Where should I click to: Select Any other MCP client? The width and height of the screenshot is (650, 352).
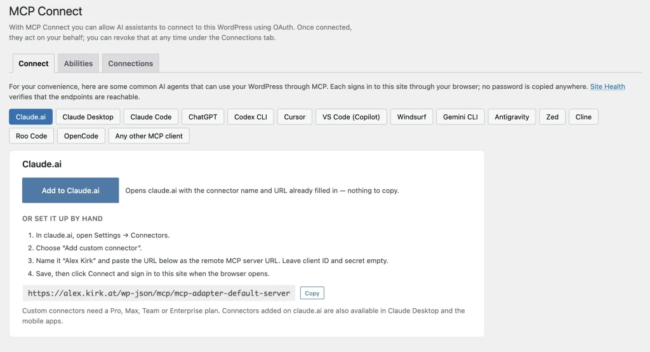pos(149,136)
